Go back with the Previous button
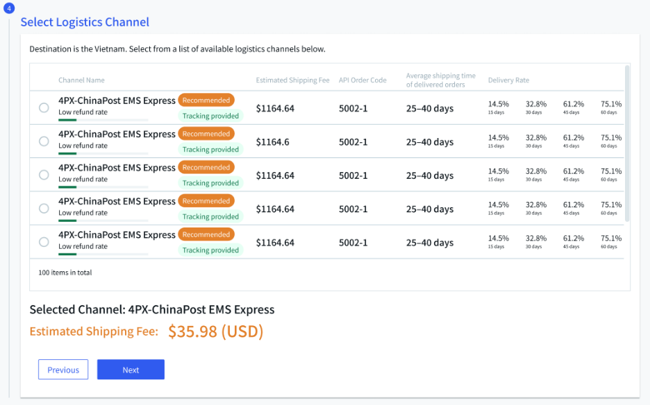 [x=63, y=370]
